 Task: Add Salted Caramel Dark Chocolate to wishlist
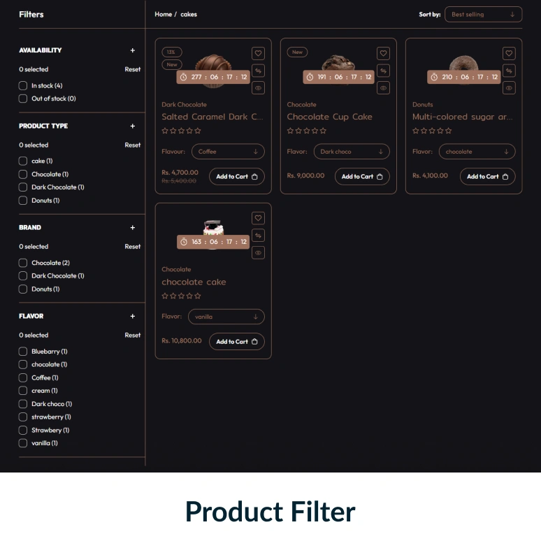click(258, 53)
